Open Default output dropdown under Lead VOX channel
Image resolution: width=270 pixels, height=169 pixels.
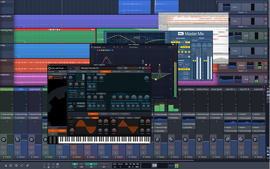(x=259, y=157)
